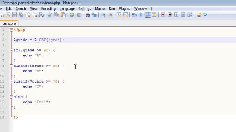Viewport: 236px width, 132px height.
Task: Collapse the elseif >= 70 fold marker
Action: coord(11,81)
